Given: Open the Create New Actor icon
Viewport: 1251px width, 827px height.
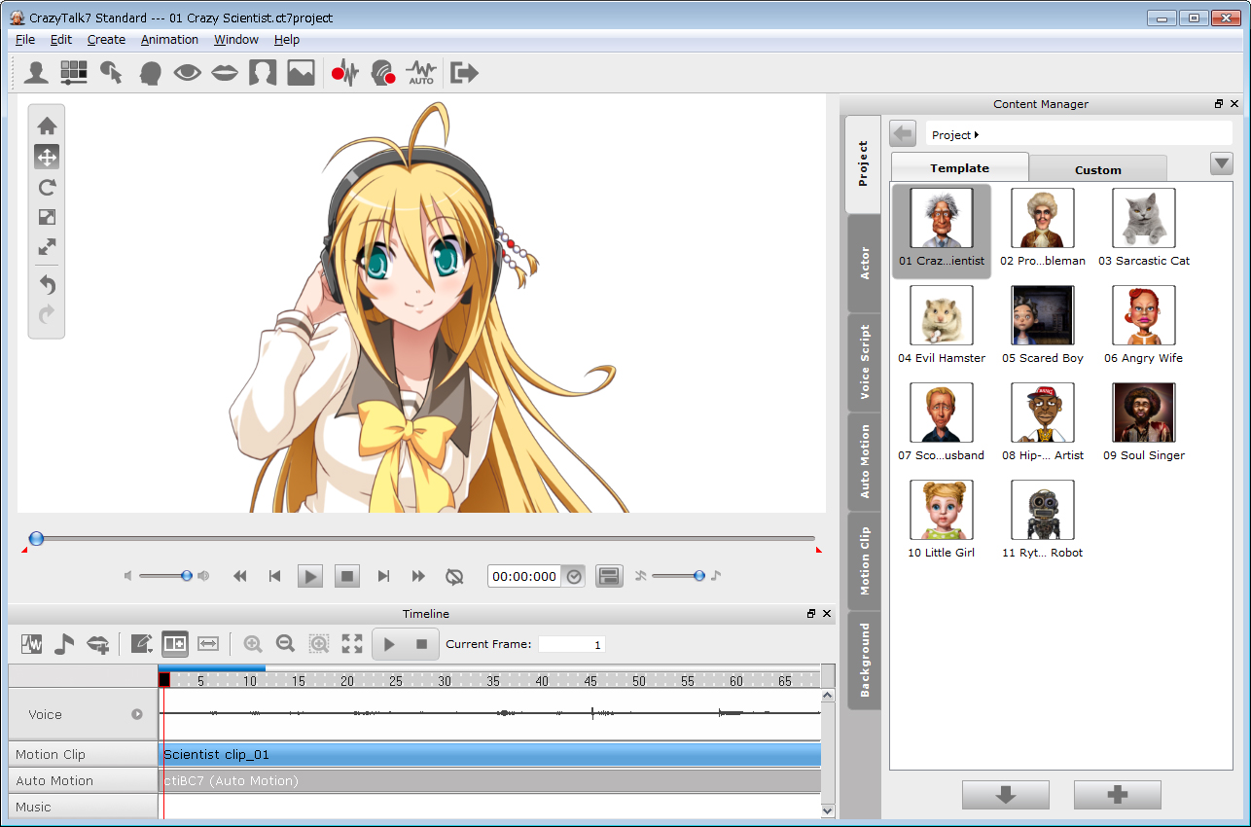Looking at the screenshot, I should [37, 73].
